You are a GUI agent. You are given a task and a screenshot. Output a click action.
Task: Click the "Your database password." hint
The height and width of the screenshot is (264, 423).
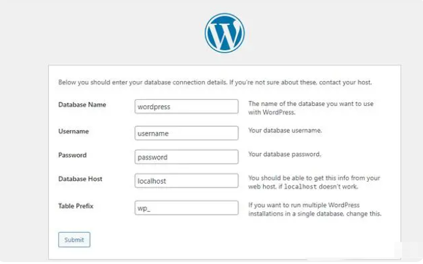(285, 155)
